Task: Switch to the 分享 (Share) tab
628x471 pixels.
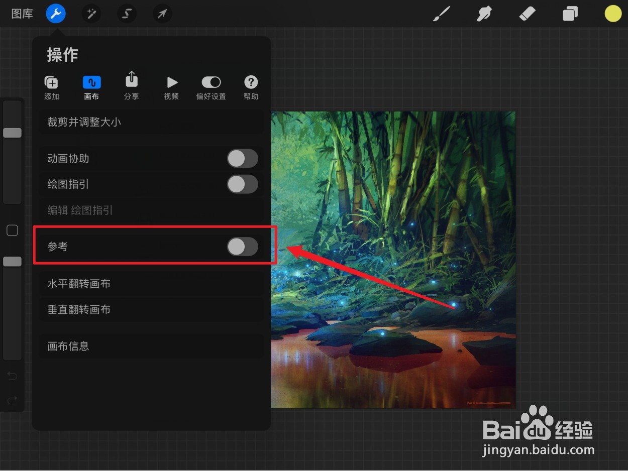Action: [x=131, y=86]
